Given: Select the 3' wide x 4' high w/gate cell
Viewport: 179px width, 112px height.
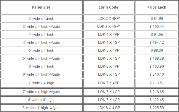Looking at the screenshot, I should [x=41, y=27].
